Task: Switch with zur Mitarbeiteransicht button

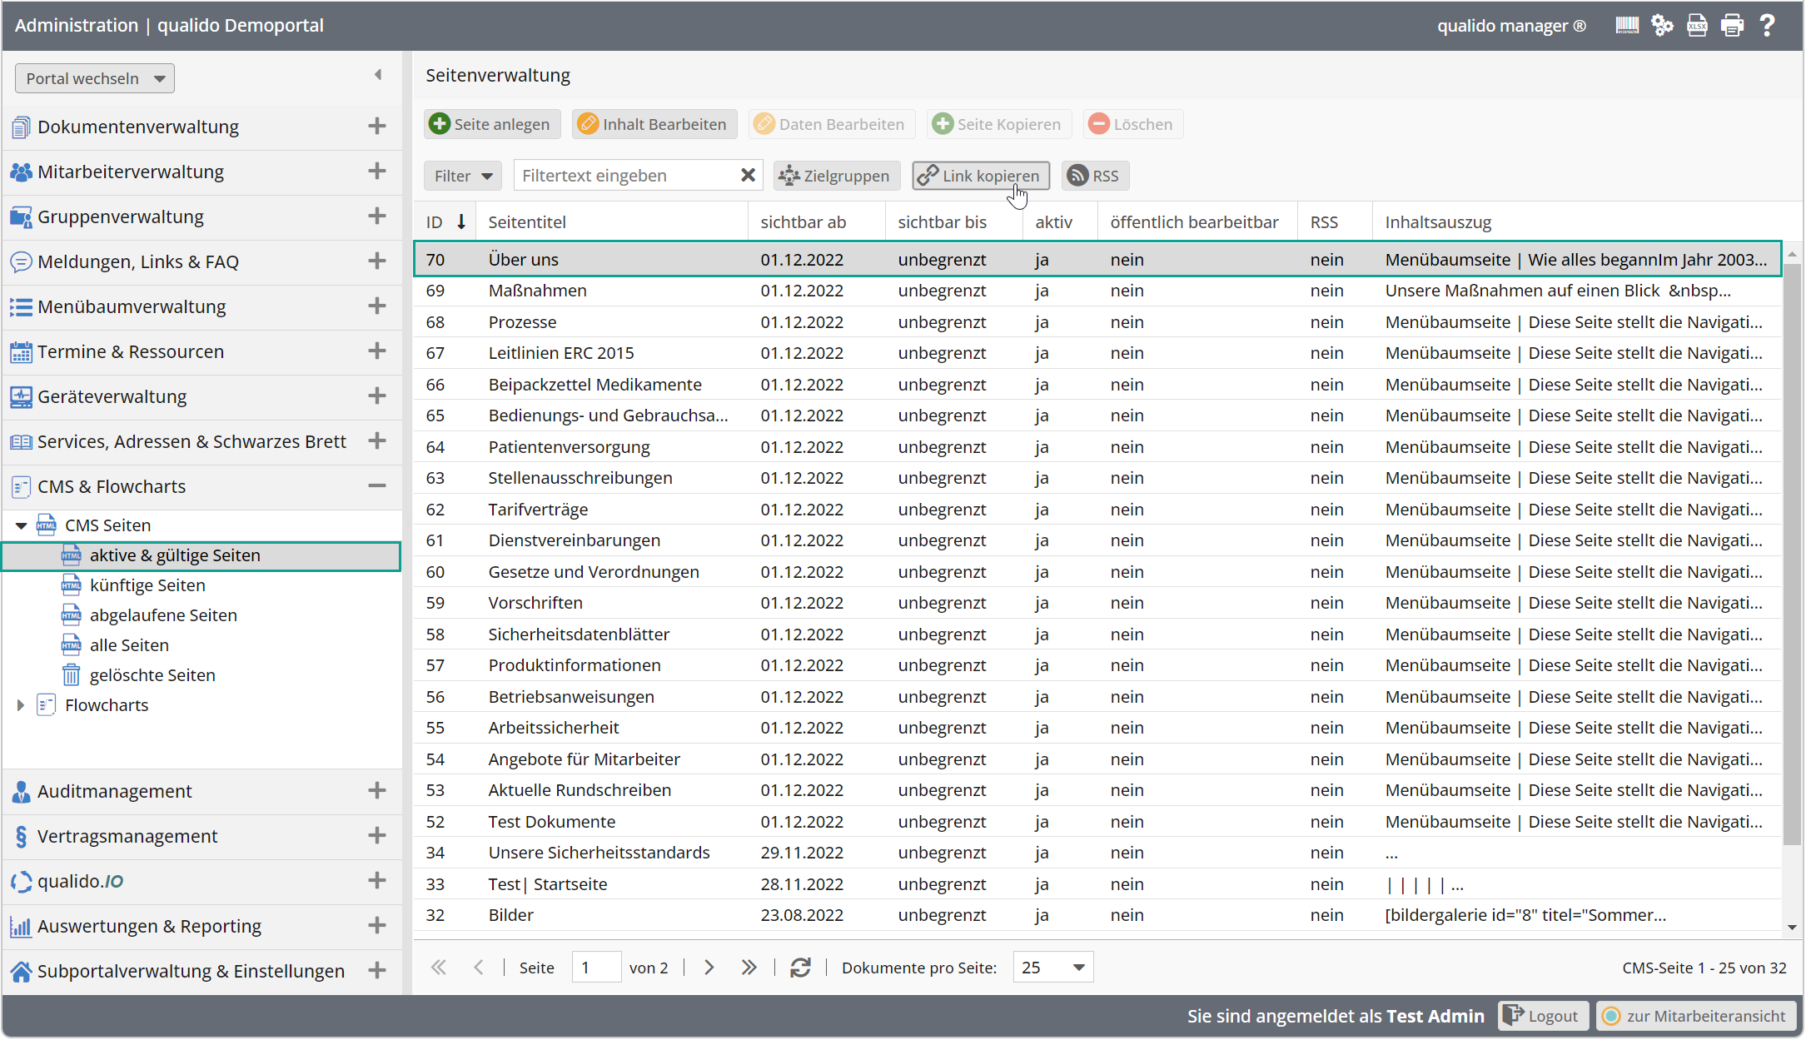Action: 1696,1016
